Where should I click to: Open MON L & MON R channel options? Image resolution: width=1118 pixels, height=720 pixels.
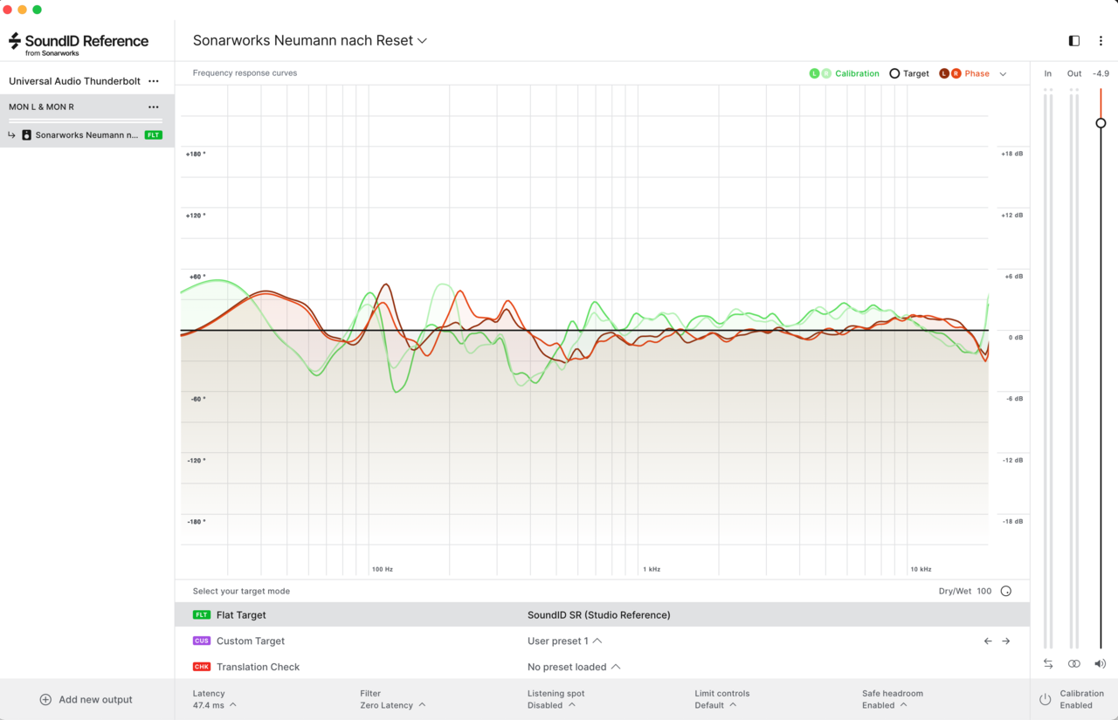point(154,107)
